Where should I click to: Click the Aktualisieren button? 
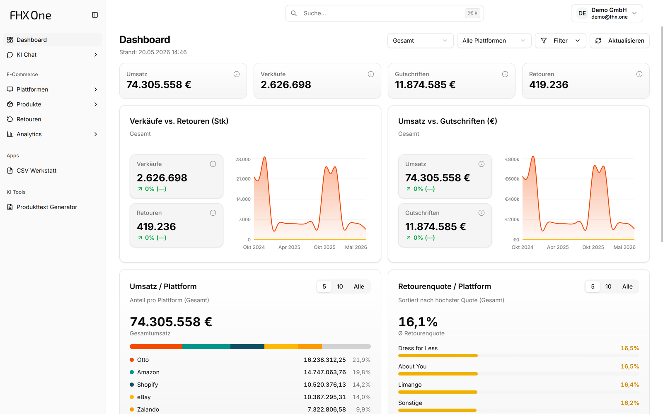pyautogui.click(x=619, y=41)
